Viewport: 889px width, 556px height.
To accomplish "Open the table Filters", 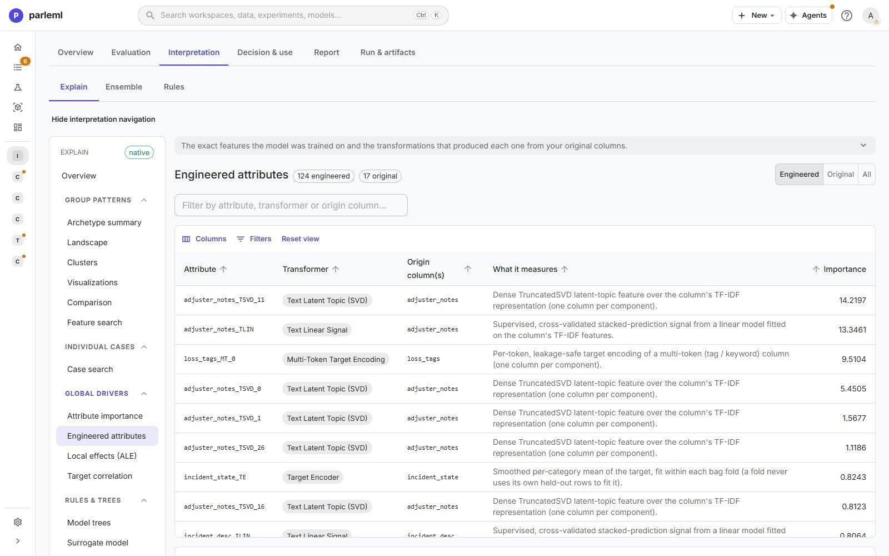I will pyautogui.click(x=254, y=239).
